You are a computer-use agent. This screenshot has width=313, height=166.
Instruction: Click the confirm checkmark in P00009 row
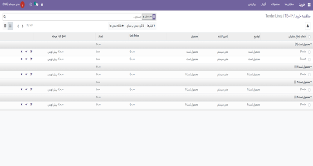click(x=26, y=59)
